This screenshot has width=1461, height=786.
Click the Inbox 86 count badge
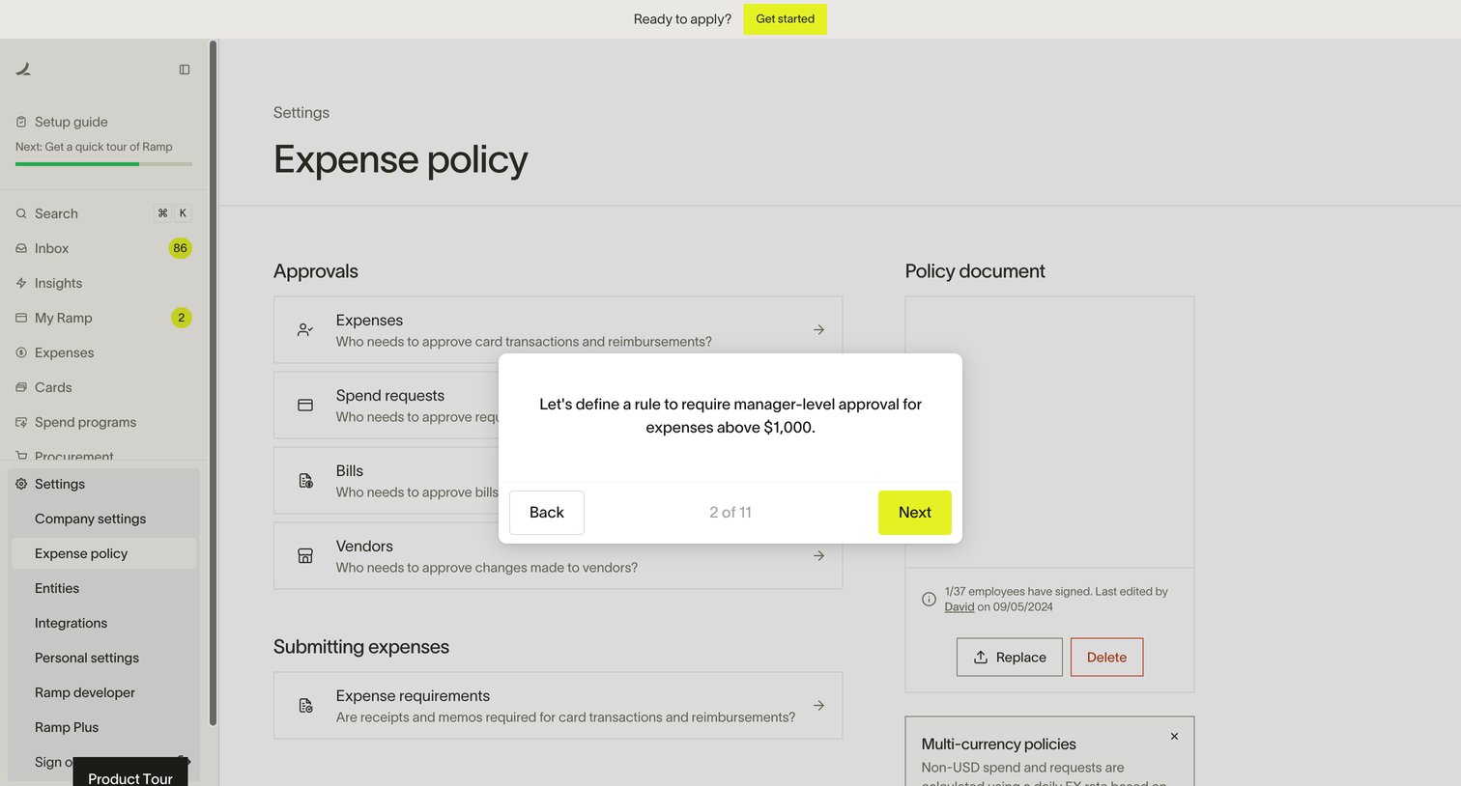click(x=180, y=248)
